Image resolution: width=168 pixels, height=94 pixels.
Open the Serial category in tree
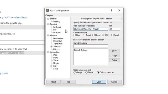(x=55, y=69)
